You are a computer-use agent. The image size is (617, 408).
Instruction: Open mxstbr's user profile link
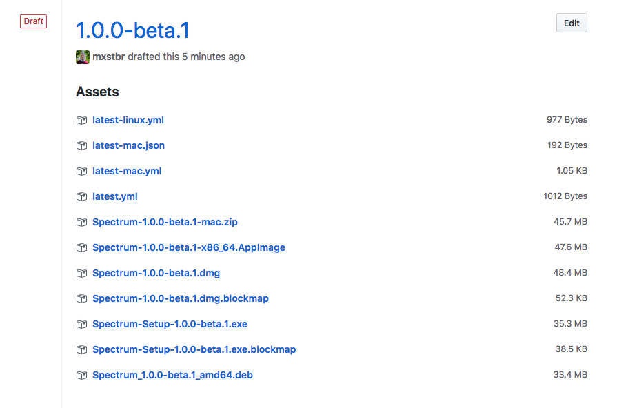click(x=109, y=57)
